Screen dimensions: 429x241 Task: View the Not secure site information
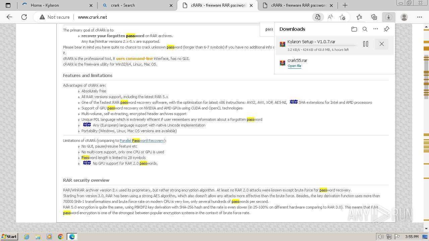(54, 17)
